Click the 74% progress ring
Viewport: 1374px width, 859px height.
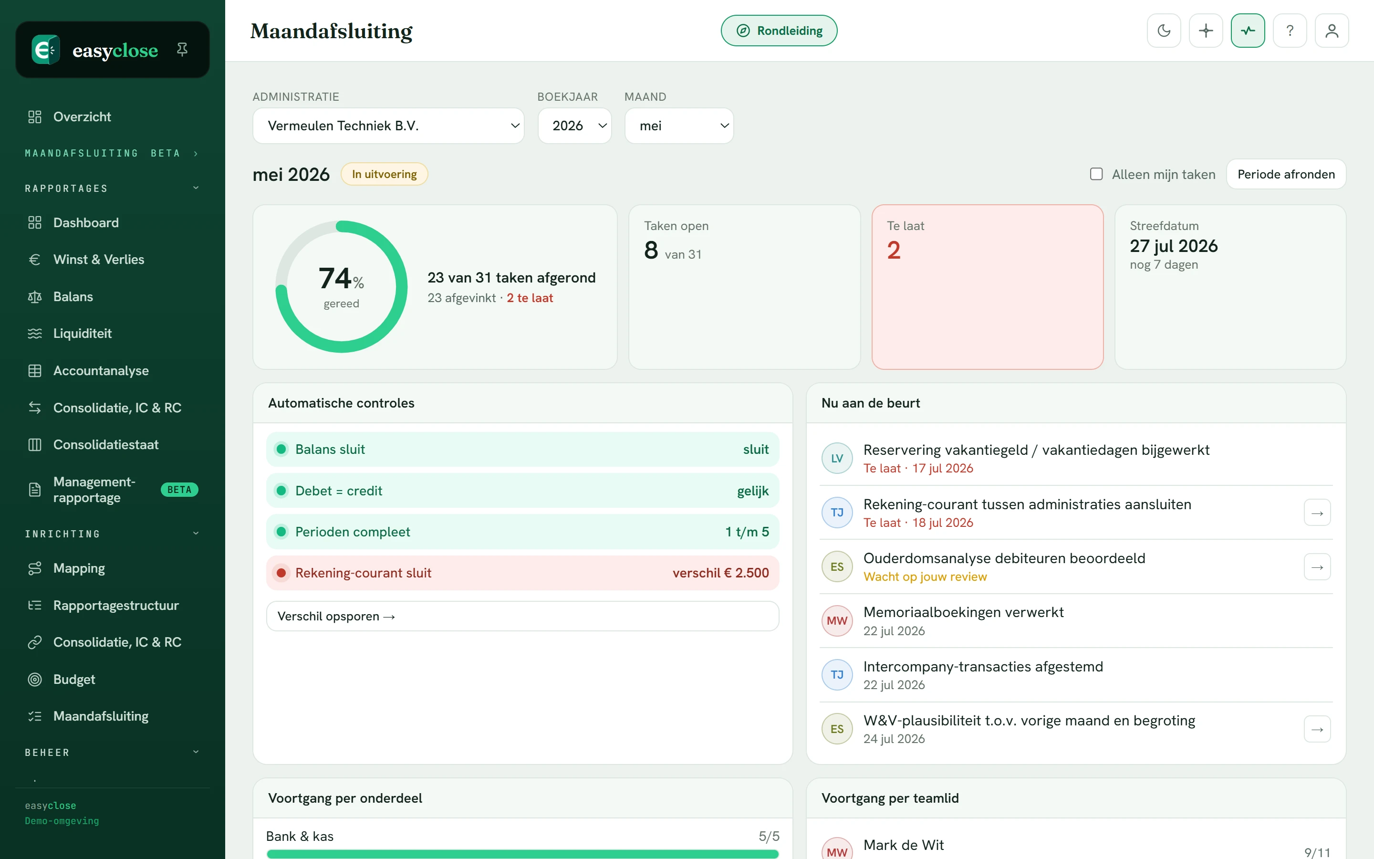click(x=341, y=287)
